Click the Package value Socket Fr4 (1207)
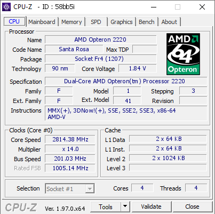The image size is (215, 214). pos(101,59)
